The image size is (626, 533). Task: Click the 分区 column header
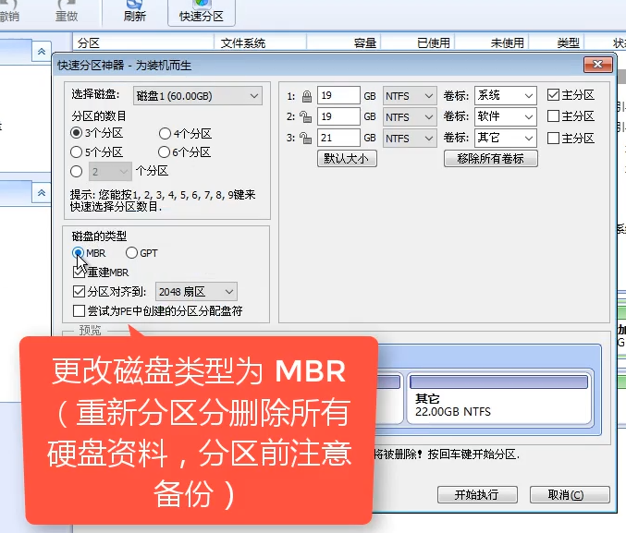(143, 42)
